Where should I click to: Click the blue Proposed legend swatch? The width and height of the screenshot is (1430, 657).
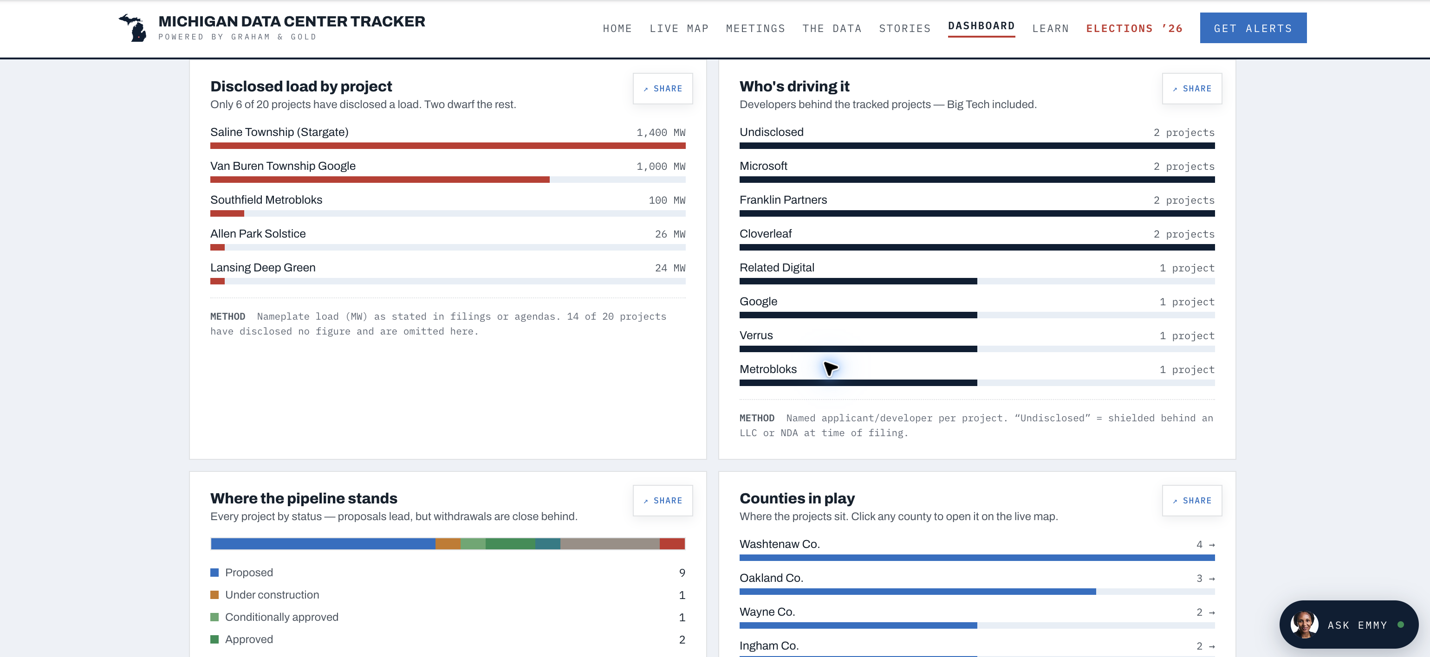click(214, 573)
